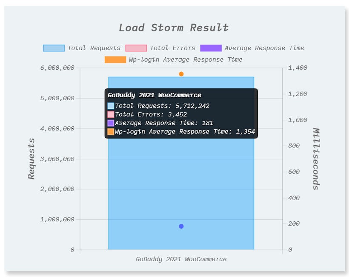
Task: Click the Total Requests legend label
Action: (94, 48)
